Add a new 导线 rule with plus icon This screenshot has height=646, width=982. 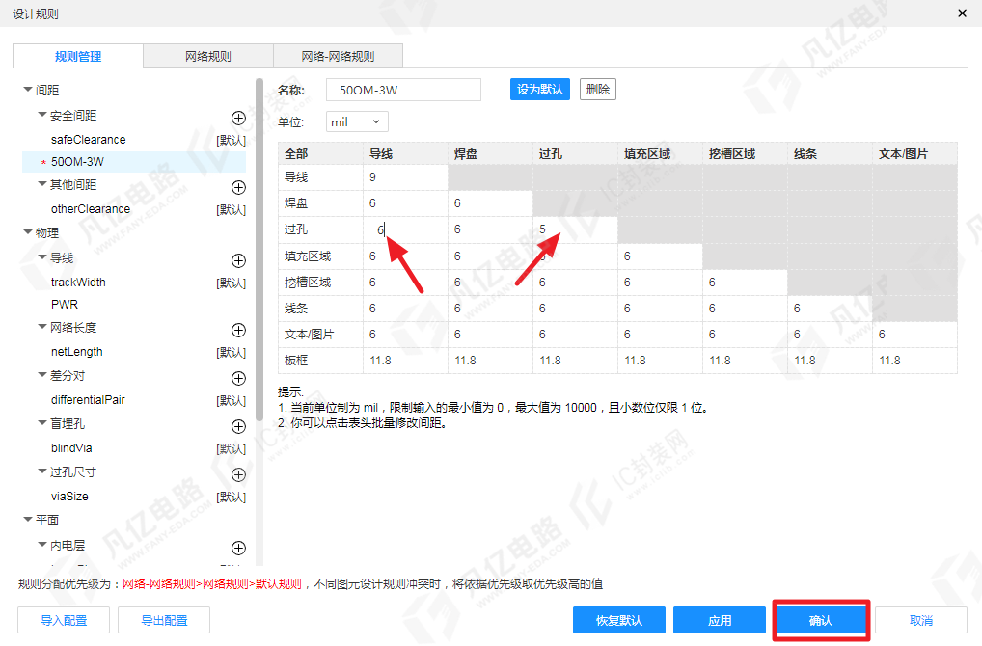[238, 260]
